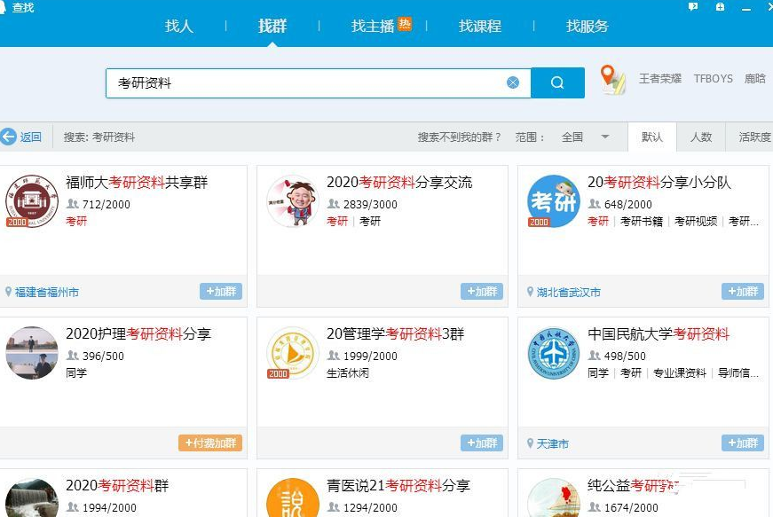The image size is (773, 517).
Task: Click the 搜索不到我的群 link
Action: click(x=459, y=137)
